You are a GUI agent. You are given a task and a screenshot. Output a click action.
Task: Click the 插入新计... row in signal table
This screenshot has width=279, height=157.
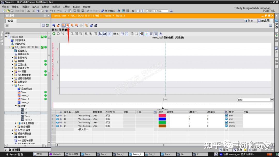(x=84, y=129)
